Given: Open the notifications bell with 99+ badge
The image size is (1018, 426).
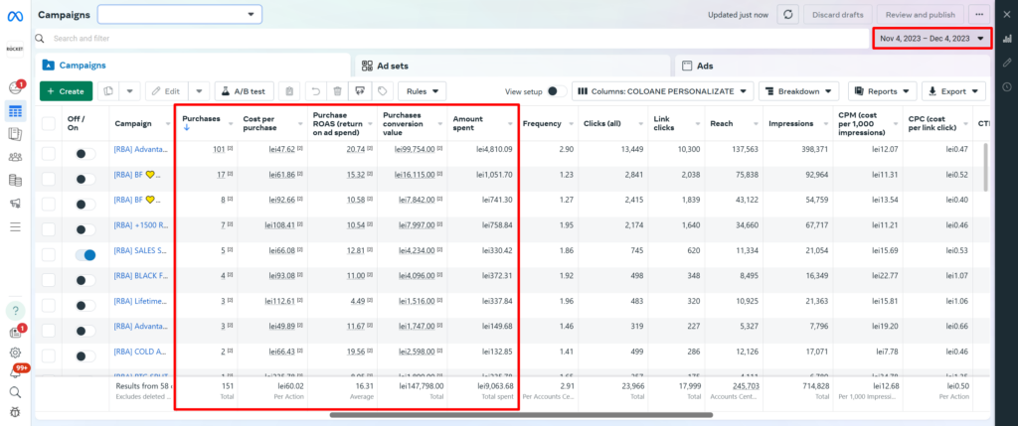Looking at the screenshot, I should (15, 372).
